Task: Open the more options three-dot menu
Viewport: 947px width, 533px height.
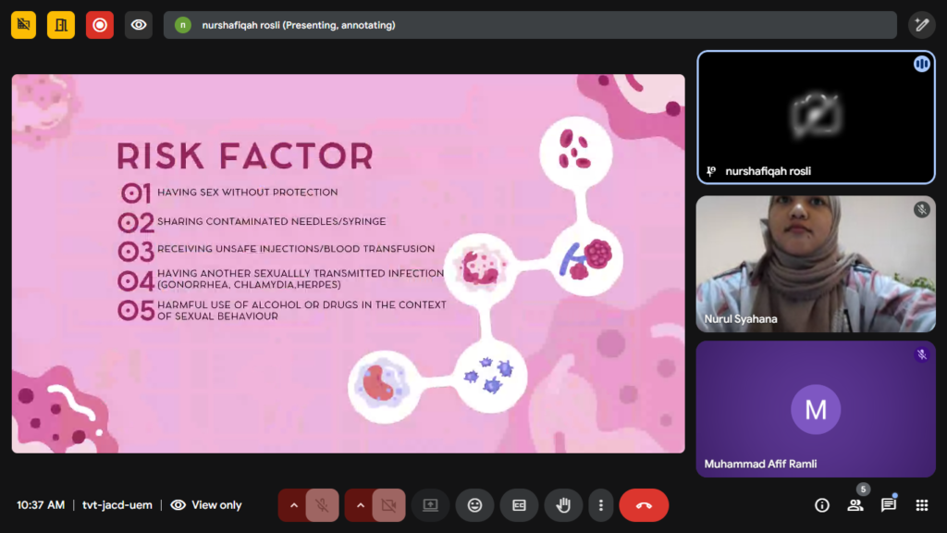Action: pos(601,505)
